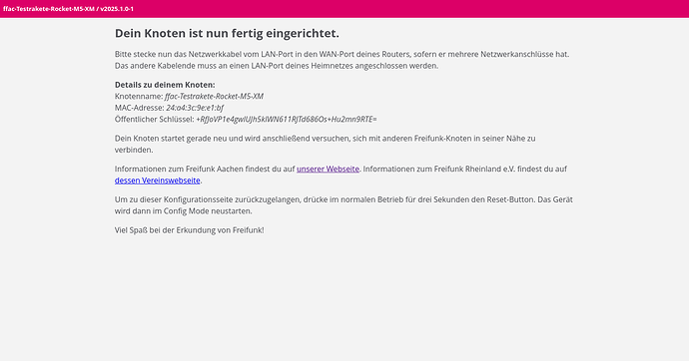
Task: Click the paragraph starting 'Dein Knoten startet gerade neu'
Action: pos(326,144)
